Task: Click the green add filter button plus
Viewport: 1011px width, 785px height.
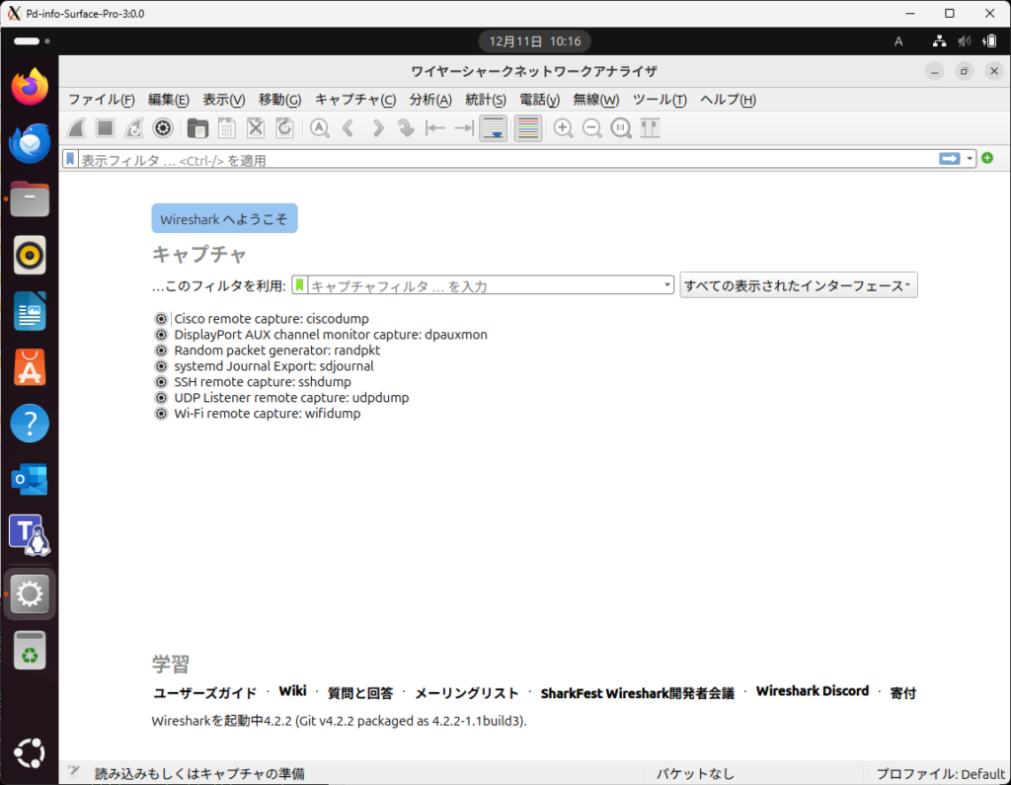Action: pos(986,158)
